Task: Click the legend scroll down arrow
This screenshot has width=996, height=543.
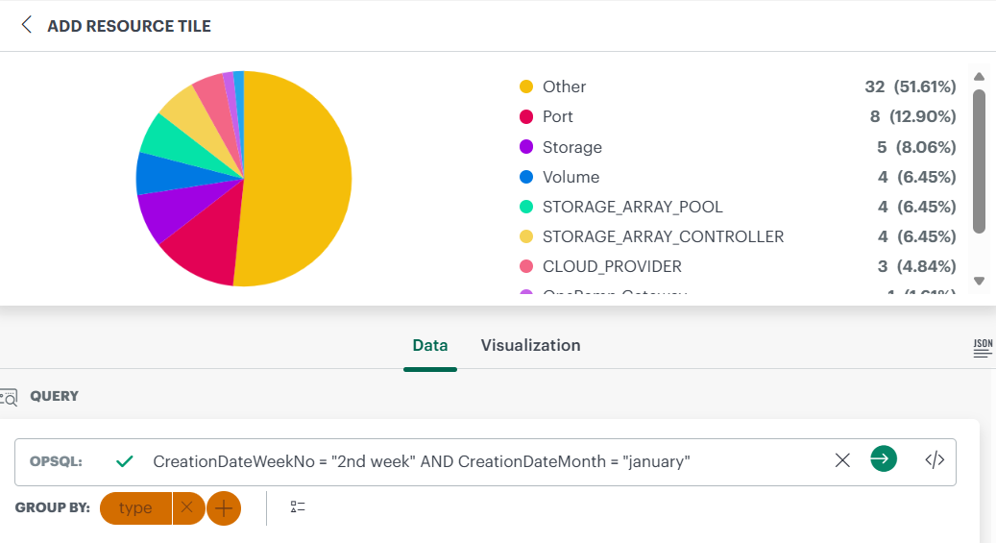Action: click(x=979, y=281)
